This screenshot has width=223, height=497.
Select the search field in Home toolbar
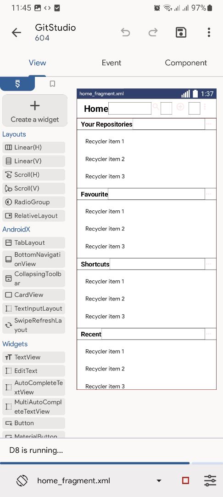point(129,109)
